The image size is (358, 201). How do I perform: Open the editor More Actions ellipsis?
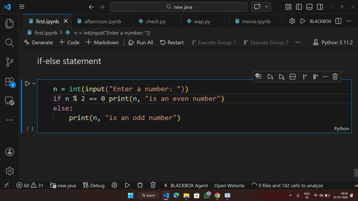click(x=349, y=21)
